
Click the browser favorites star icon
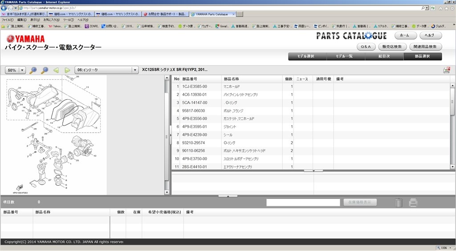click(x=446, y=8)
